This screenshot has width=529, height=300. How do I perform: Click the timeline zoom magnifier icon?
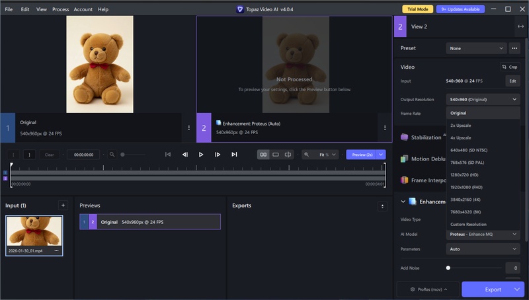click(x=112, y=155)
